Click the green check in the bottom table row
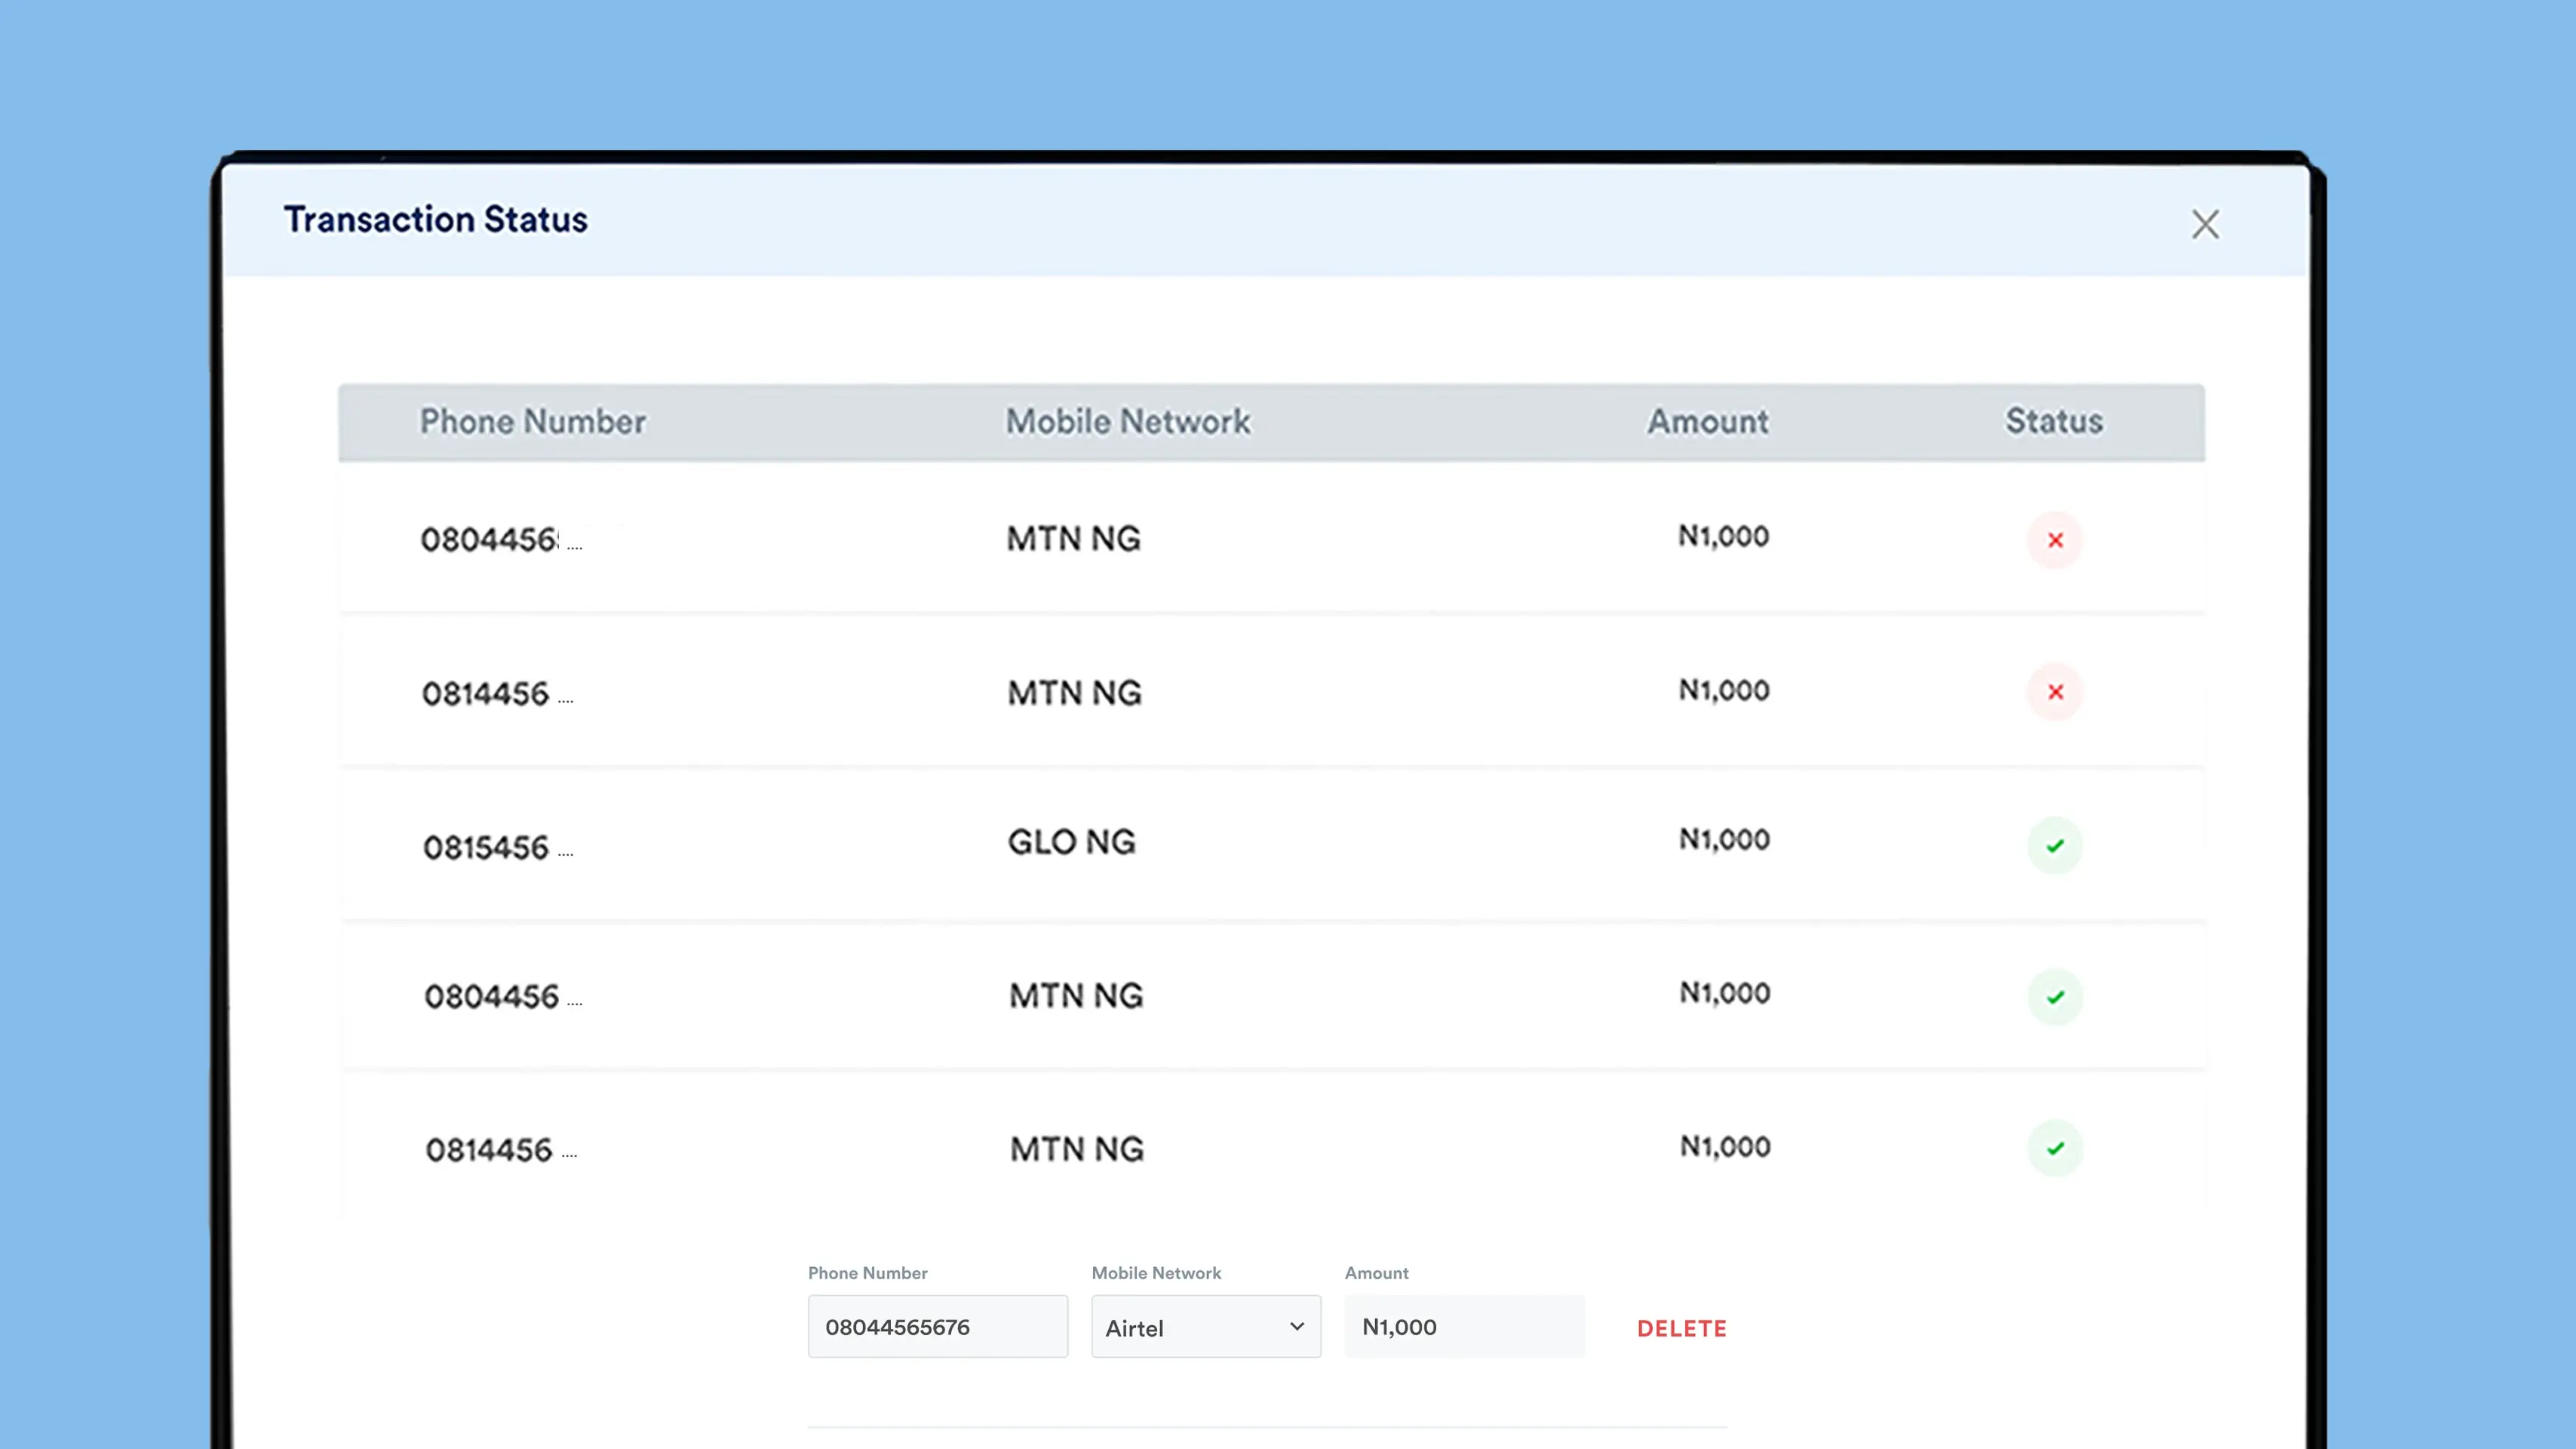This screenshot has width=2576, height=1449. click(x=2055, y=1148)
